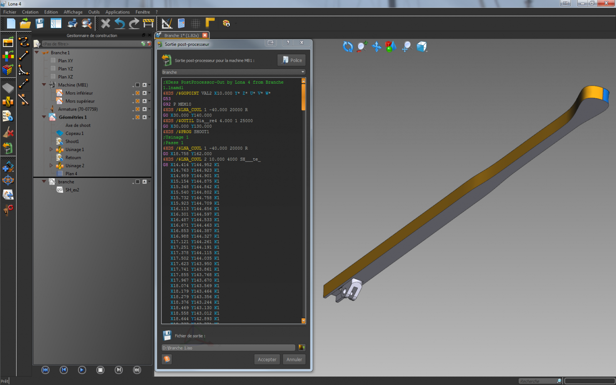
Task: Open the Branche dropdown in post-processor dialog
Action: (x=233, y=72)
